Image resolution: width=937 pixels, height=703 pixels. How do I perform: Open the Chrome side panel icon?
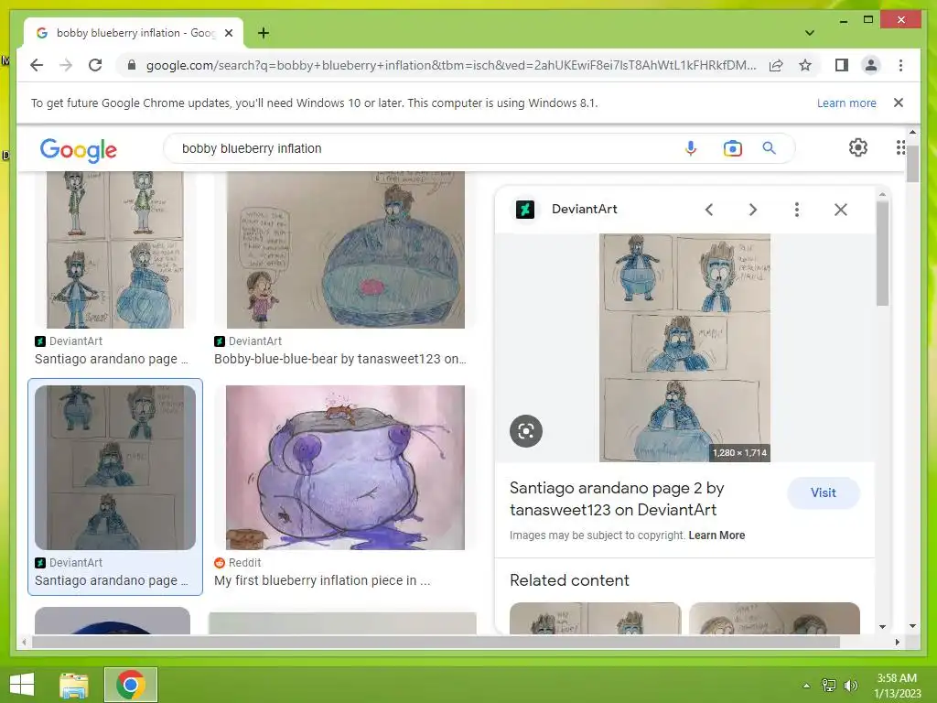[x=842, y=65]
